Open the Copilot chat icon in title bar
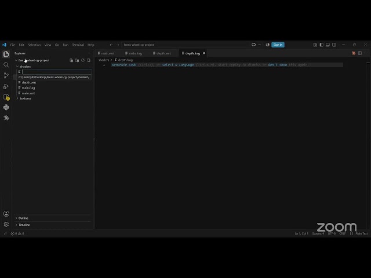The image size is (371, 278). [x=254, y=45]
